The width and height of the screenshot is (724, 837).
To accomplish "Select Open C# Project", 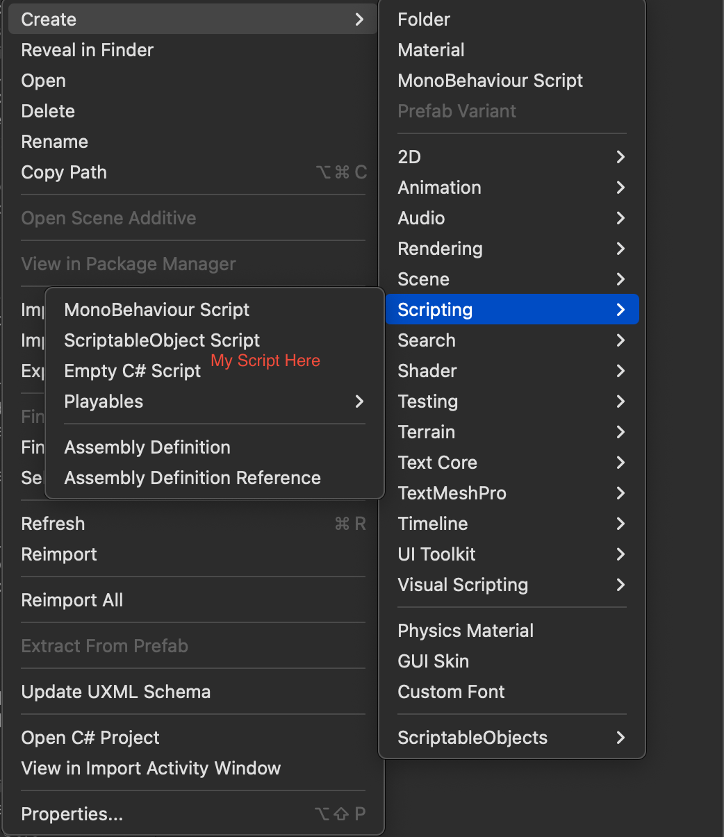I will (x=192, y=738).
